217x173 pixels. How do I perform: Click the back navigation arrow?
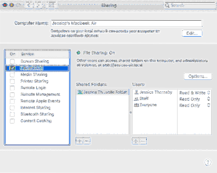click(29, 5)
